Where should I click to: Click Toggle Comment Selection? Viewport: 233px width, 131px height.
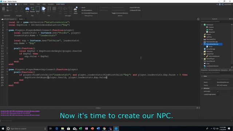pyautogui.click(x=120, y=13)
